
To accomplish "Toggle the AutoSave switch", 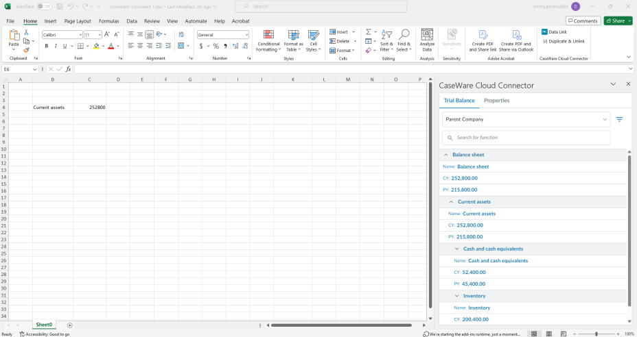I will coord(44,6).
